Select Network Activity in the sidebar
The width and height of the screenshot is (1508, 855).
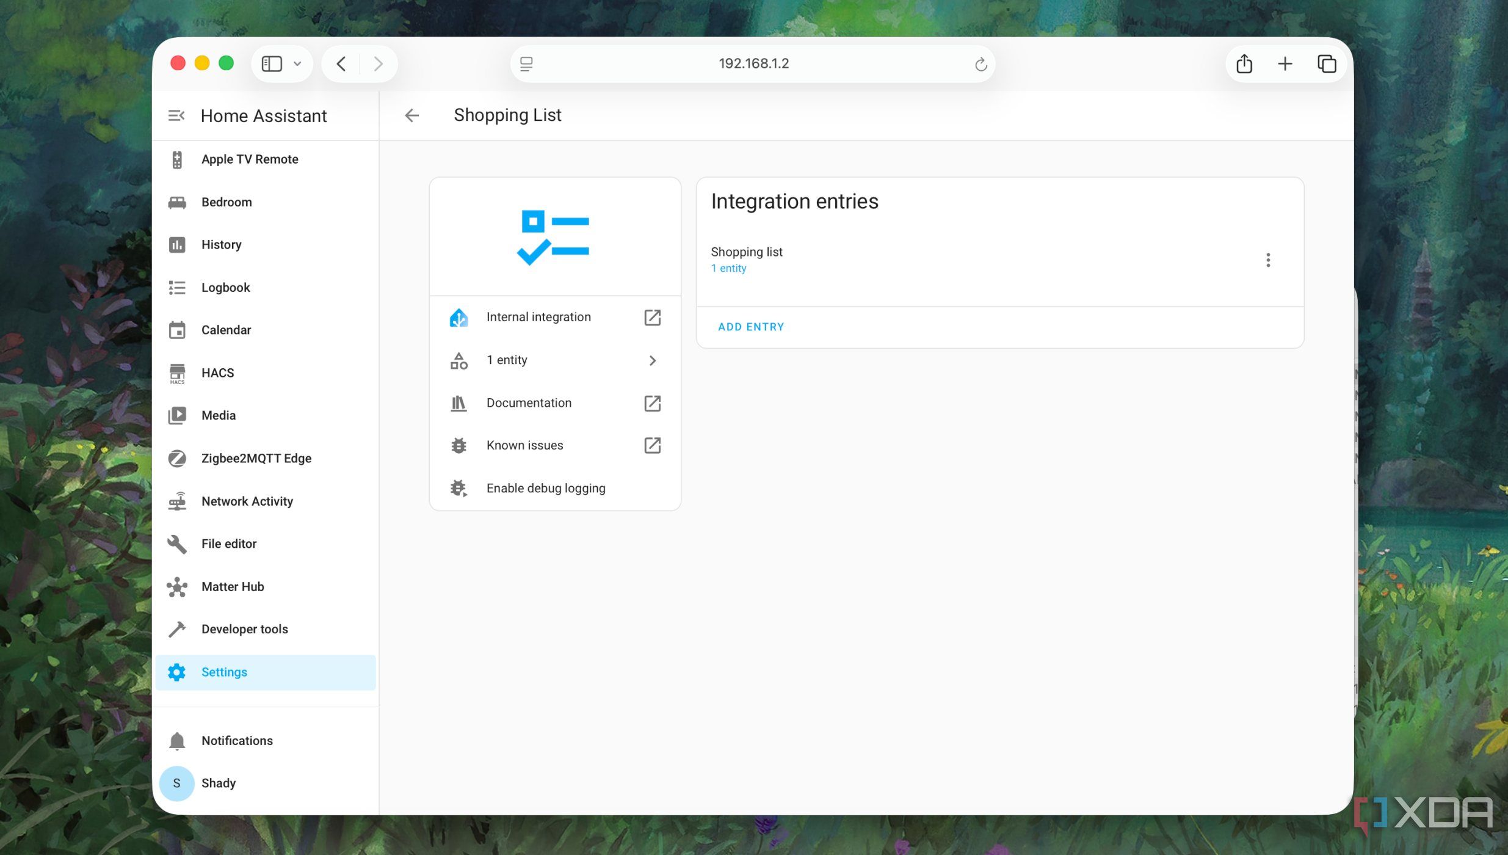point(266,501)
